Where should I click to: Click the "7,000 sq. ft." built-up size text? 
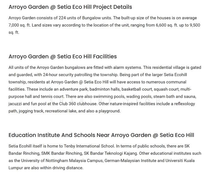(x=20, y=25)
